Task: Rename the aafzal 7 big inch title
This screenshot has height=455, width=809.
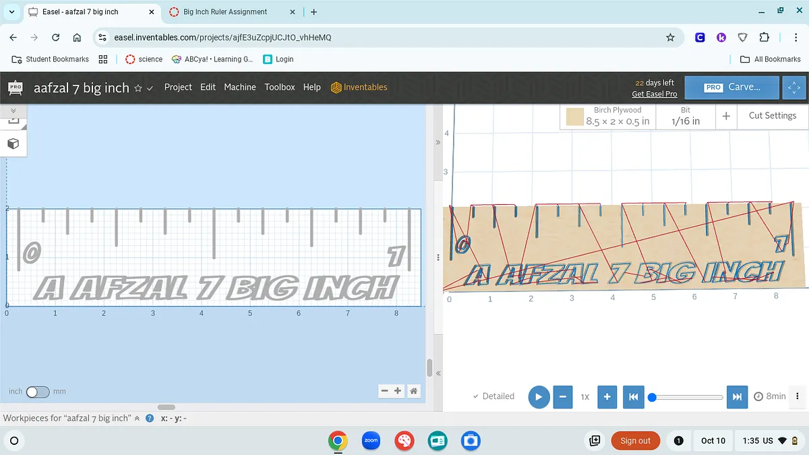Action: click(x=81, y=88)
